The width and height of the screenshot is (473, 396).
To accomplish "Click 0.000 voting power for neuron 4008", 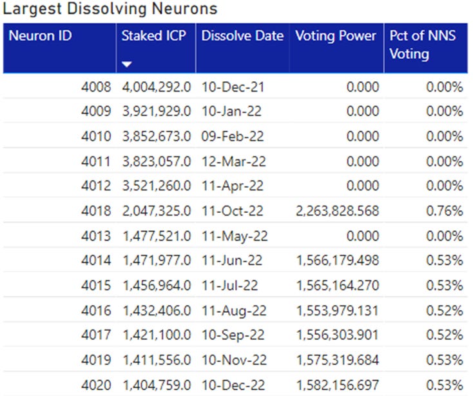I will [x=363, y=87].
